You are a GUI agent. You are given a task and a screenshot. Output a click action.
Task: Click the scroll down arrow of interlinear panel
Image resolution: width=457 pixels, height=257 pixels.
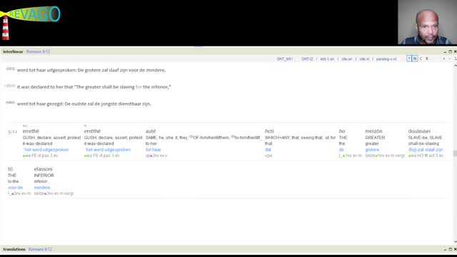click(456, 241)
